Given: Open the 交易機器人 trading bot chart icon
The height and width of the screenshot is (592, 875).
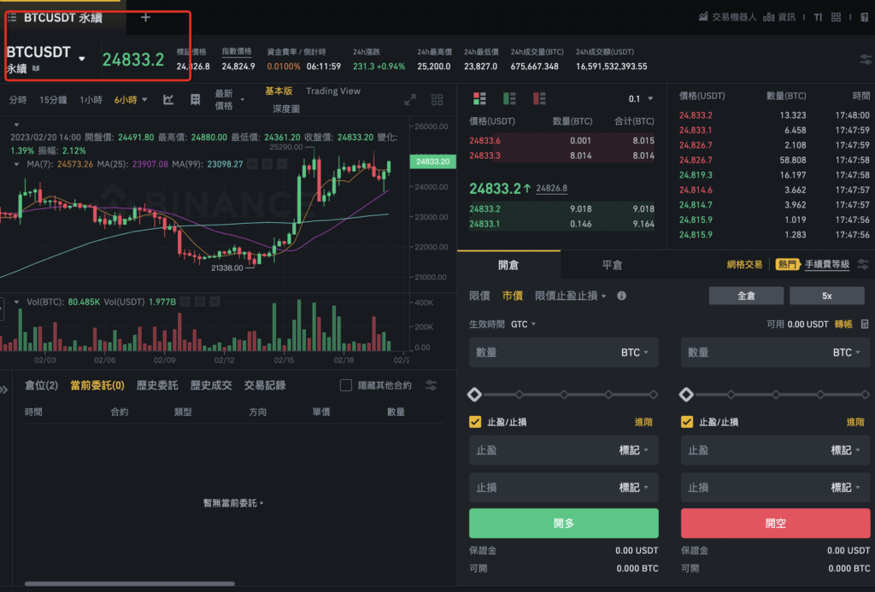Looking at the screenshot, I should pyautogui.click(x=703, y=17).
